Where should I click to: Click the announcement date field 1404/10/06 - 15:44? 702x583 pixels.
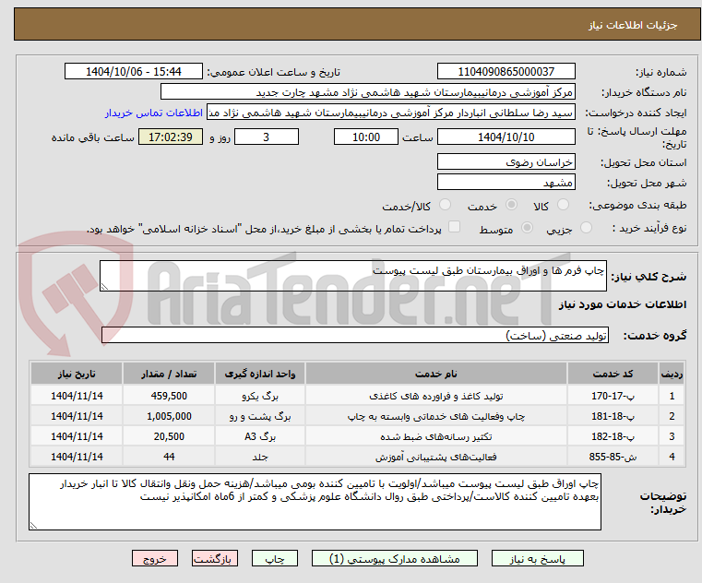tap(134, 72)
